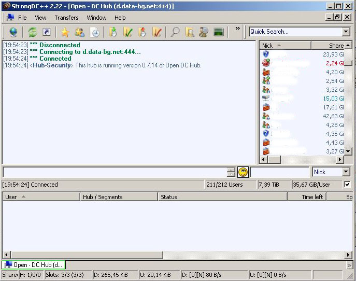Open the Nick filter type dropdown
The height and width of the screenshot is (281, 356).
click(x=346, y=172)
